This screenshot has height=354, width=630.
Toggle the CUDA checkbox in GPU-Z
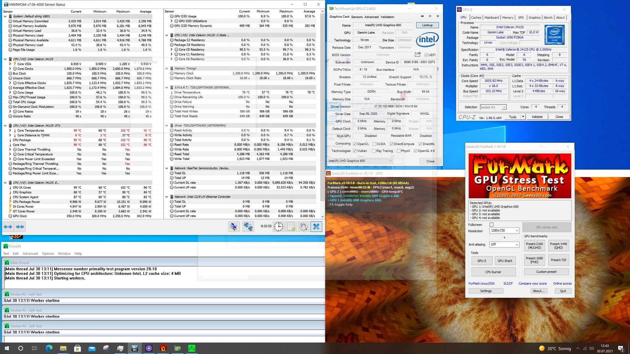[x=374, y=144]
